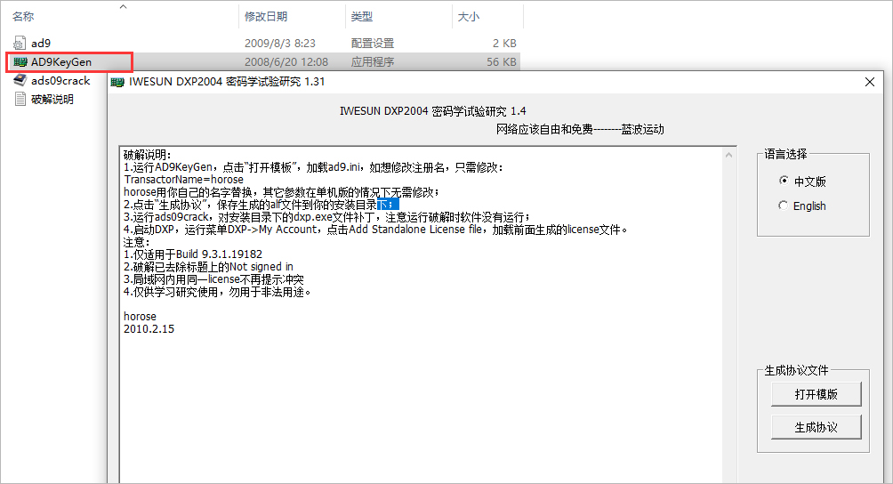Click the instruction line starting with 4.启动DXP
The width and height of the screenshot is (893, 484).
375,230
